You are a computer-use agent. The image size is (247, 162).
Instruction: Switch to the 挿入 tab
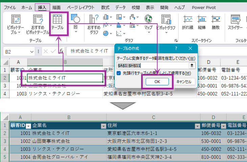[x=42, y=7]
